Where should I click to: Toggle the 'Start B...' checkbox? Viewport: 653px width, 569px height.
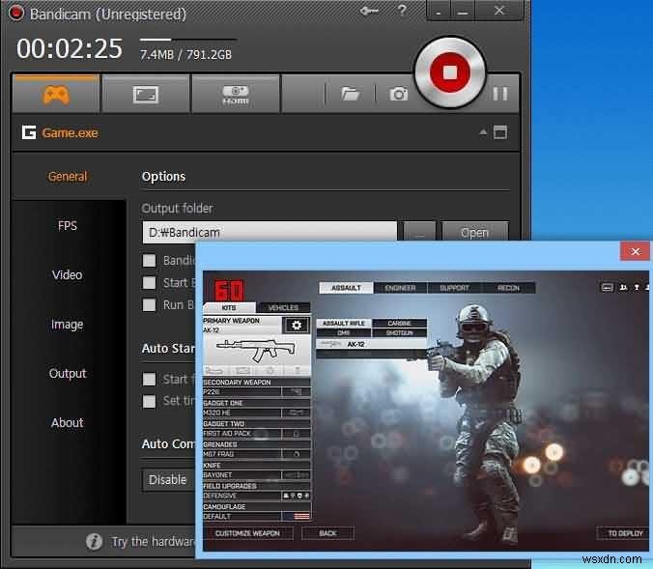pos(149,283)
